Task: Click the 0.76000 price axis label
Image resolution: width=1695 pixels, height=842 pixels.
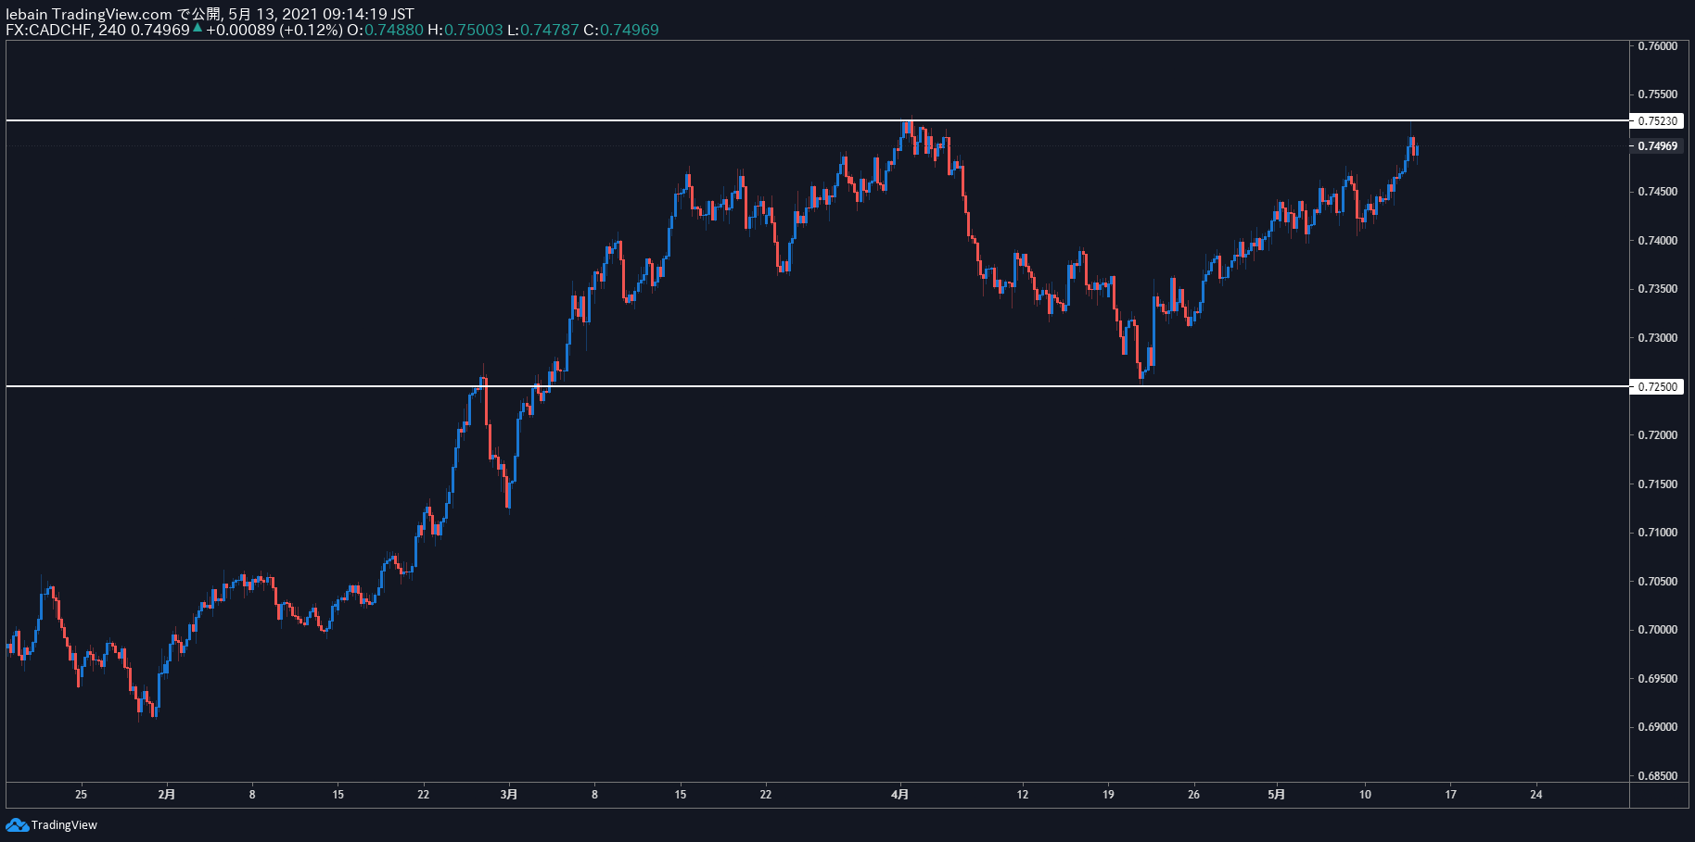Action: (x=1658, y=46)
